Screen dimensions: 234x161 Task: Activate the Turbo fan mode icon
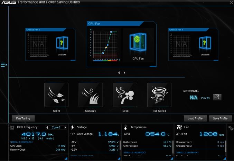pyautogui.click(x=125, y=95)
